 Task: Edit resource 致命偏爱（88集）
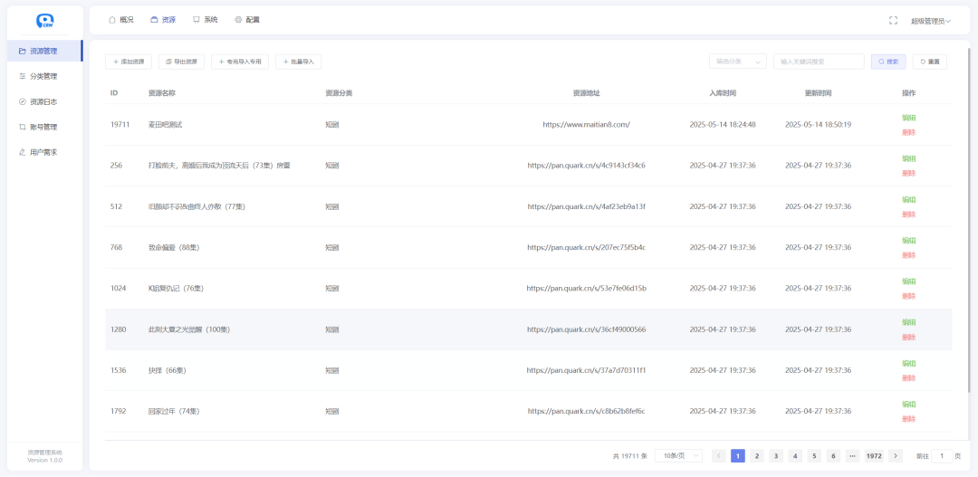[908, 240]
